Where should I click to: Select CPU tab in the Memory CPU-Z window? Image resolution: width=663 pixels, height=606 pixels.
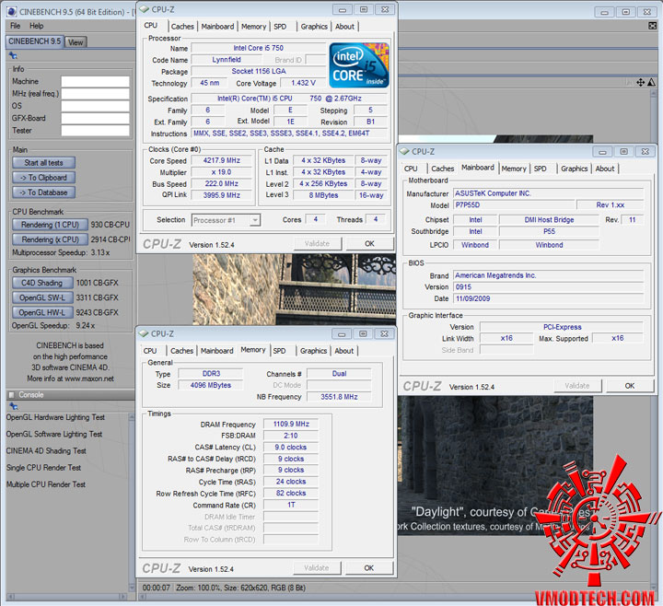pyautogui.click(x=150, y=351)
